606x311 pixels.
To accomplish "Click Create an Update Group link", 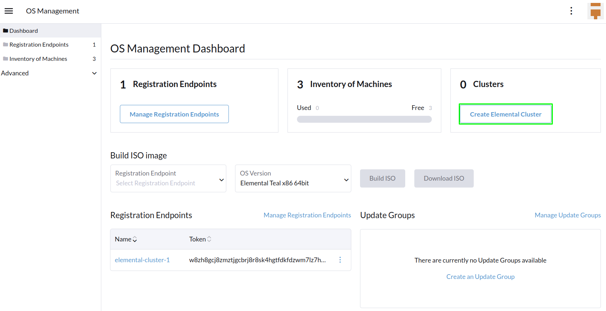I will point(480,277).
